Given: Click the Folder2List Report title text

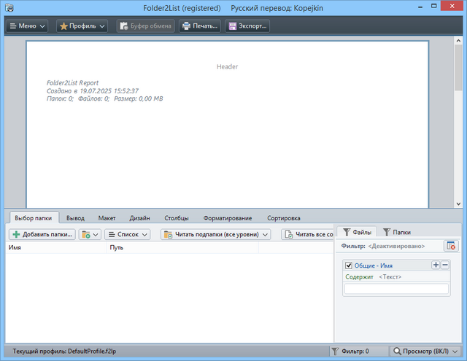Looking at the screenshot, I should [72, 83].
